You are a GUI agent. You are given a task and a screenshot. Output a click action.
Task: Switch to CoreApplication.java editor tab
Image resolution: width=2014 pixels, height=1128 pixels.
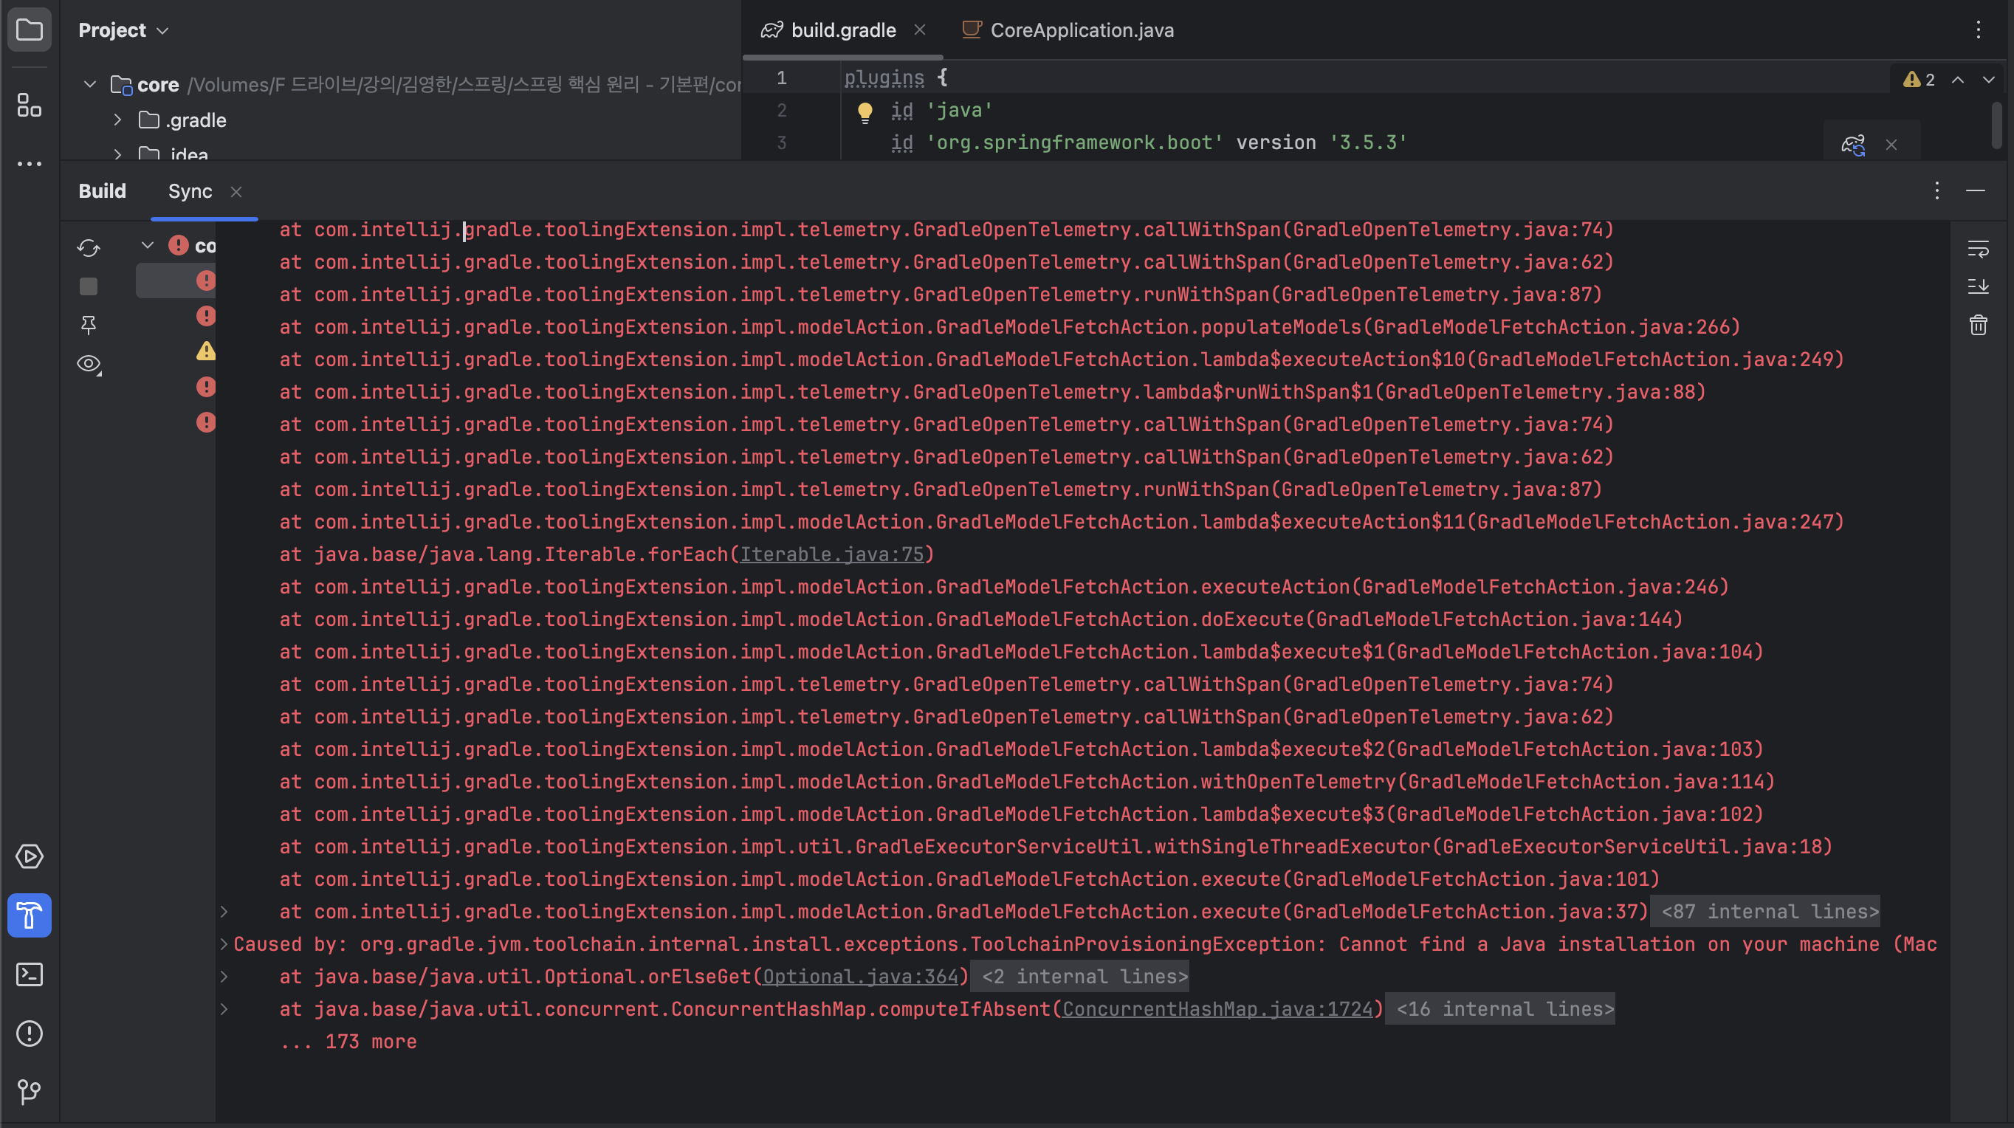tap(1068, 30)
